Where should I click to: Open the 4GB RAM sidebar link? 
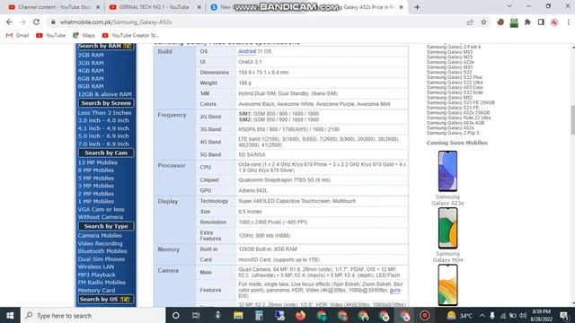click(x=91, y=71)
